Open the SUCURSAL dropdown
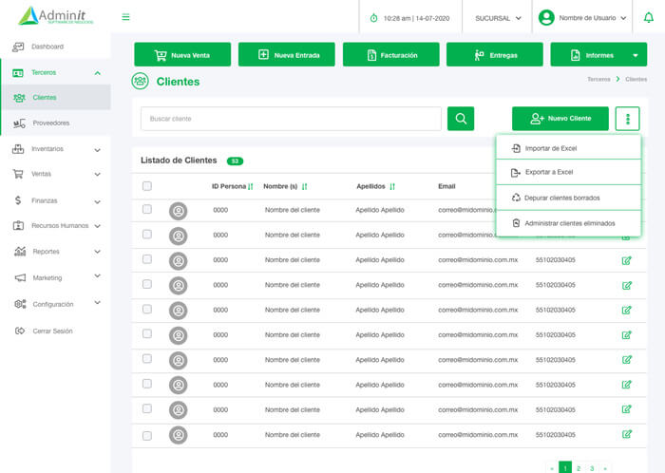 (498, 18)
